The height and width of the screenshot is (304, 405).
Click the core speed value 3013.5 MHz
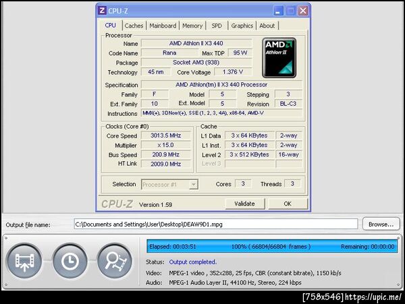[166, 135]
